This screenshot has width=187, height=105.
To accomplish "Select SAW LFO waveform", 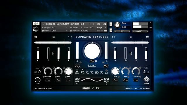I will 92,72.
